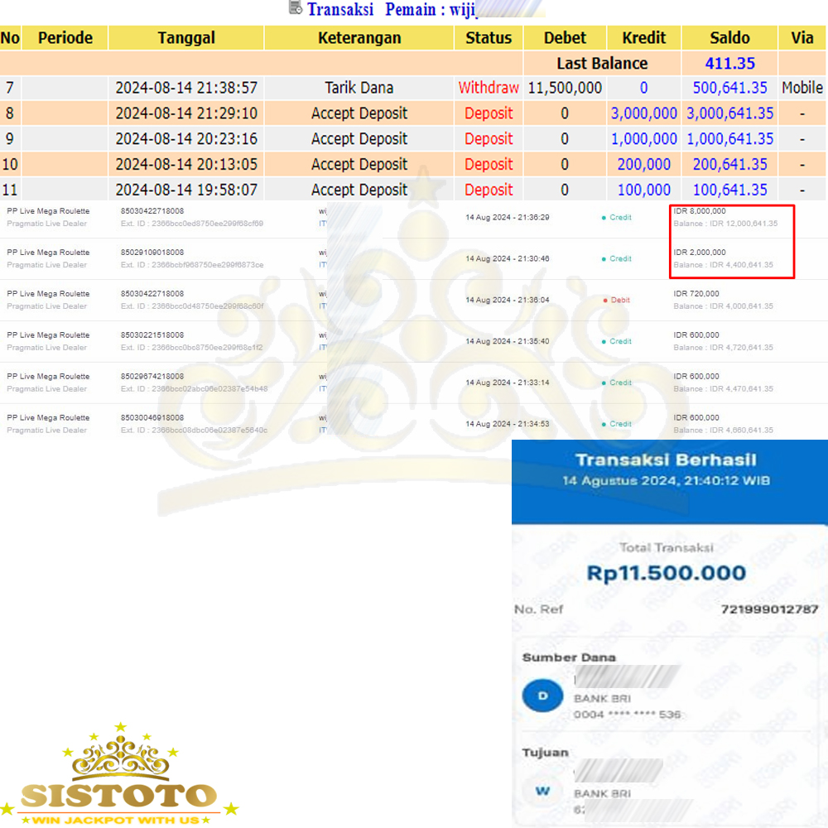Select the Deposit status in row 11

[x=489, y=190]
